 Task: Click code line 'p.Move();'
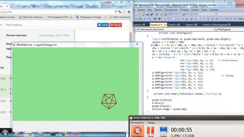(158, 103)
